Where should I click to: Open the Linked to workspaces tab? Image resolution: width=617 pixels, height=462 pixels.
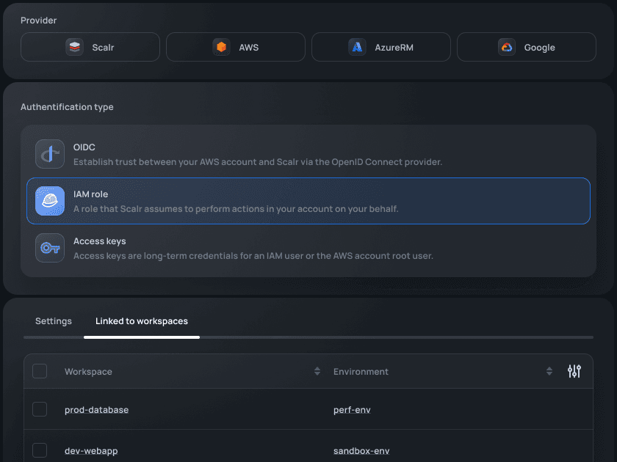click(141, 320)
